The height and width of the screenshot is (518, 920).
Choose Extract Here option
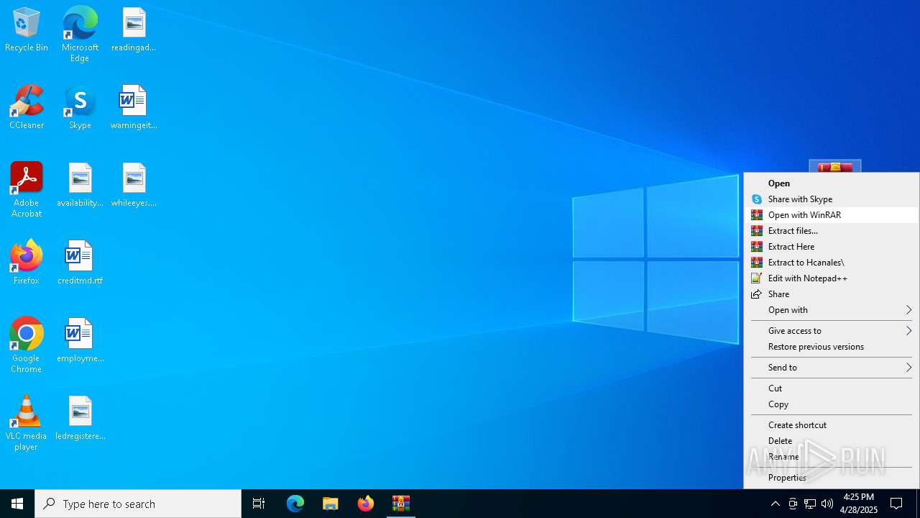pyautogui.click(x=832, y=247)
